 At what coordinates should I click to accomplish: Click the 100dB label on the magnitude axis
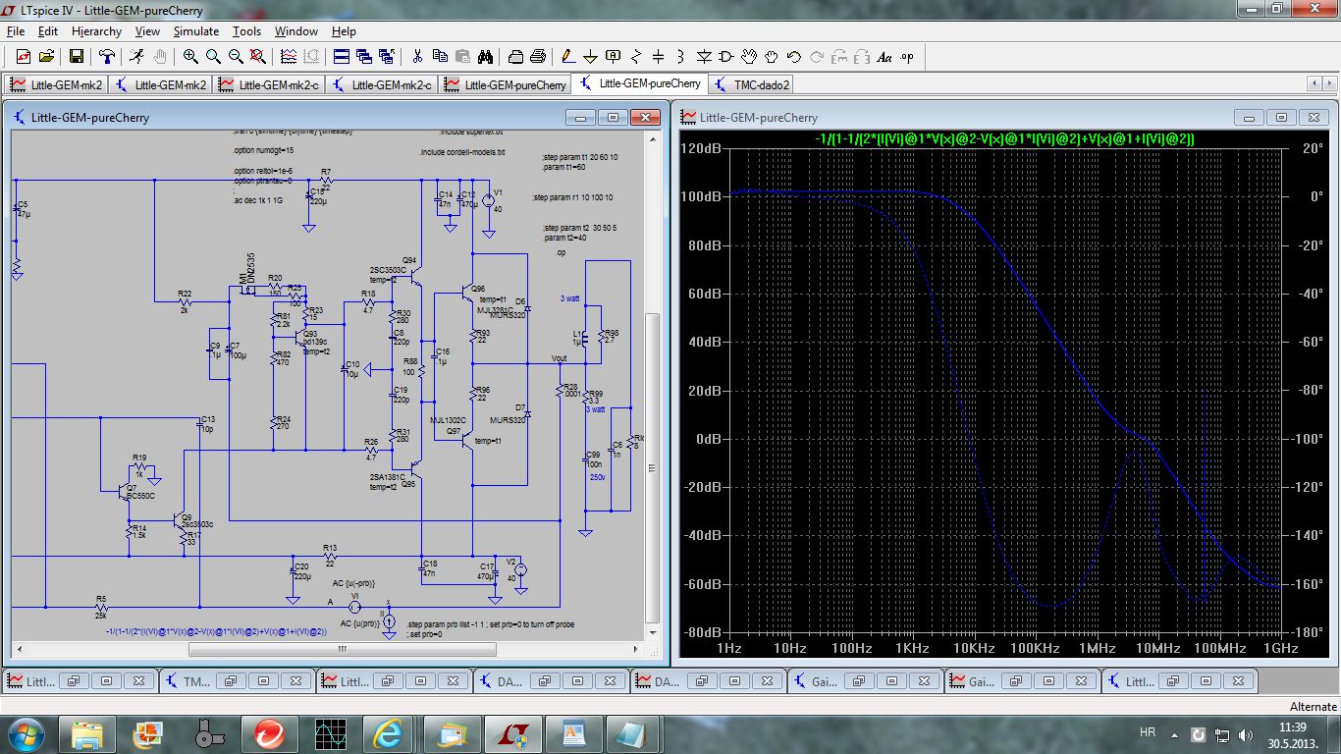click(702, 196)
